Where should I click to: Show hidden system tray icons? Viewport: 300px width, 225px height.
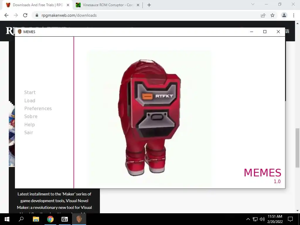(x=248, y=219)
